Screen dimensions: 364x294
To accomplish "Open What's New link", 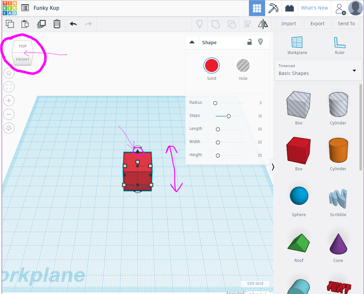I will [314, 8].
